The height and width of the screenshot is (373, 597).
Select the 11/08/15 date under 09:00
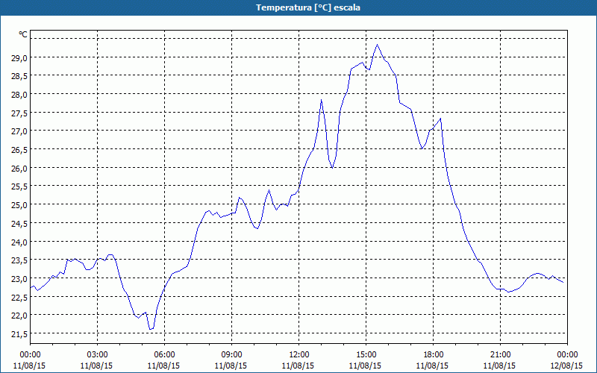coord(231,366)
